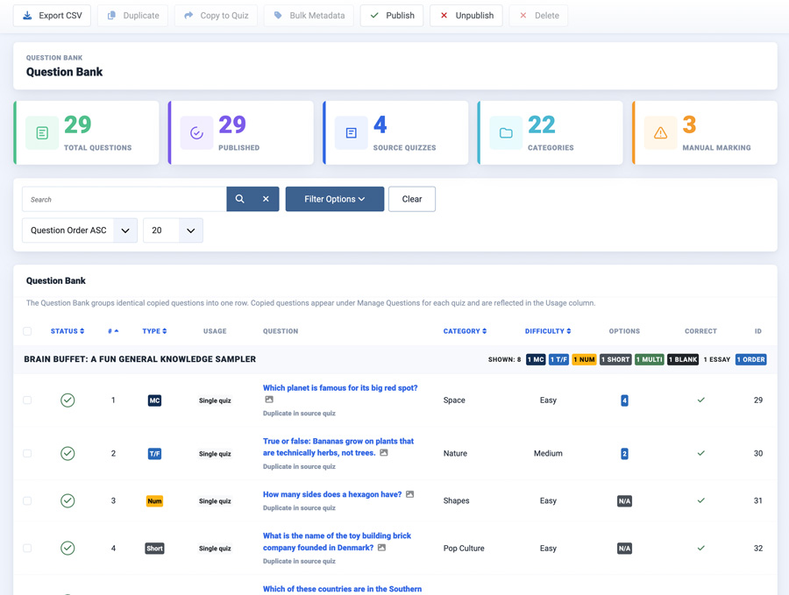Select checkbox for toy brick question row
The width and height of the screenshot is (789, 595).
click(27, 549)
